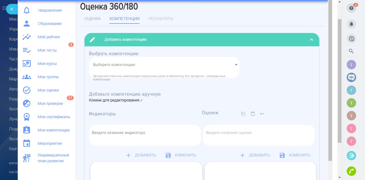Click the Введите название индикатора field
This screenshot has height=180, width=365.
[145, 133]
